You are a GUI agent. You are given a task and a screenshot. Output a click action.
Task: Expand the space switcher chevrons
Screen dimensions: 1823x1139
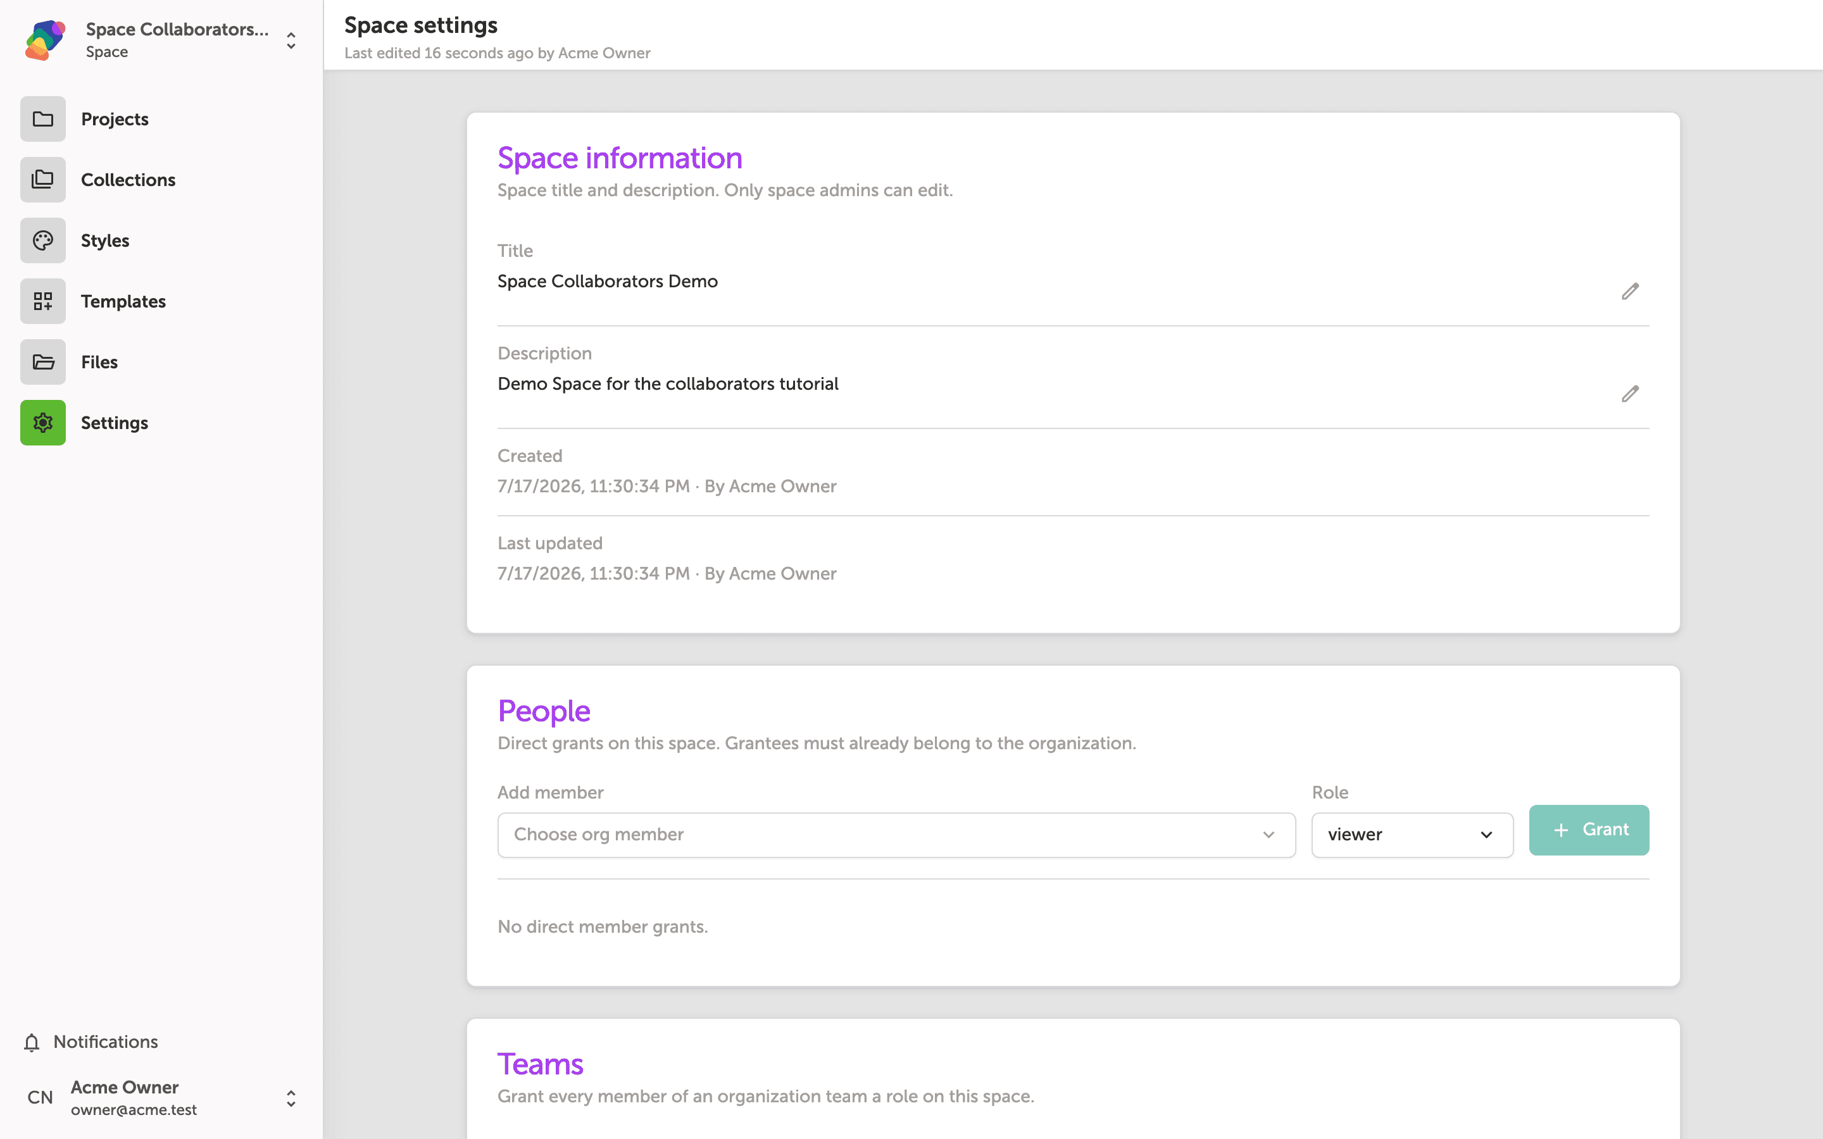pyautogui.click(x=291, y=40)
